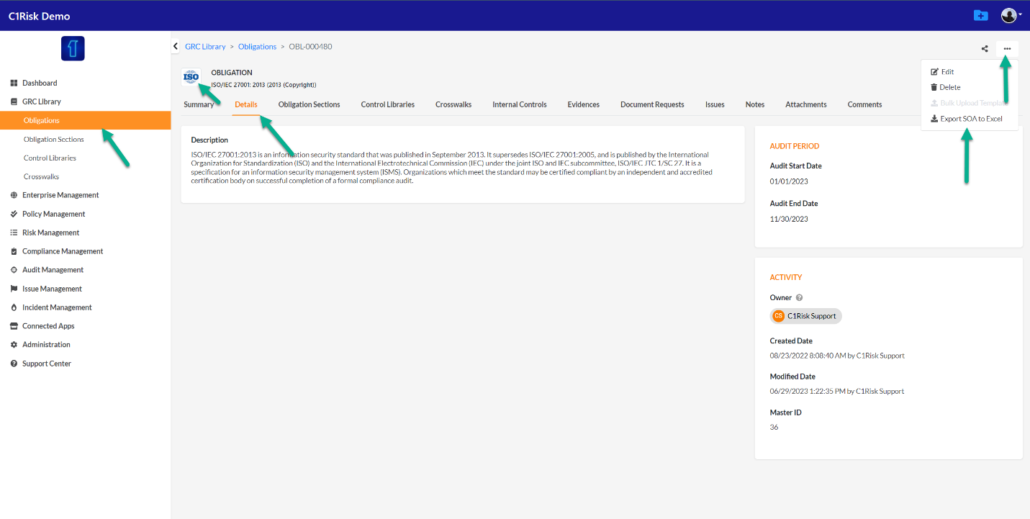Click the Support Center question icon

coord(14,364)
